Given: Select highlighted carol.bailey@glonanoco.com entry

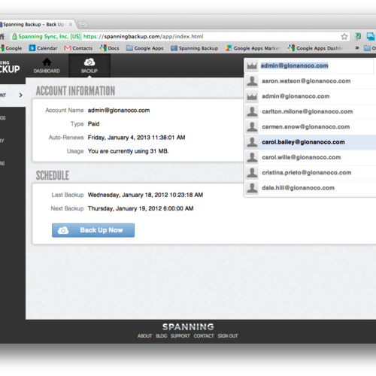Looking at the screenshot, I should (311, 142).
